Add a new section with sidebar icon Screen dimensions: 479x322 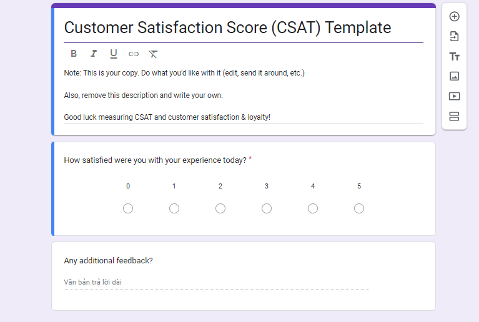pos(454,116)
